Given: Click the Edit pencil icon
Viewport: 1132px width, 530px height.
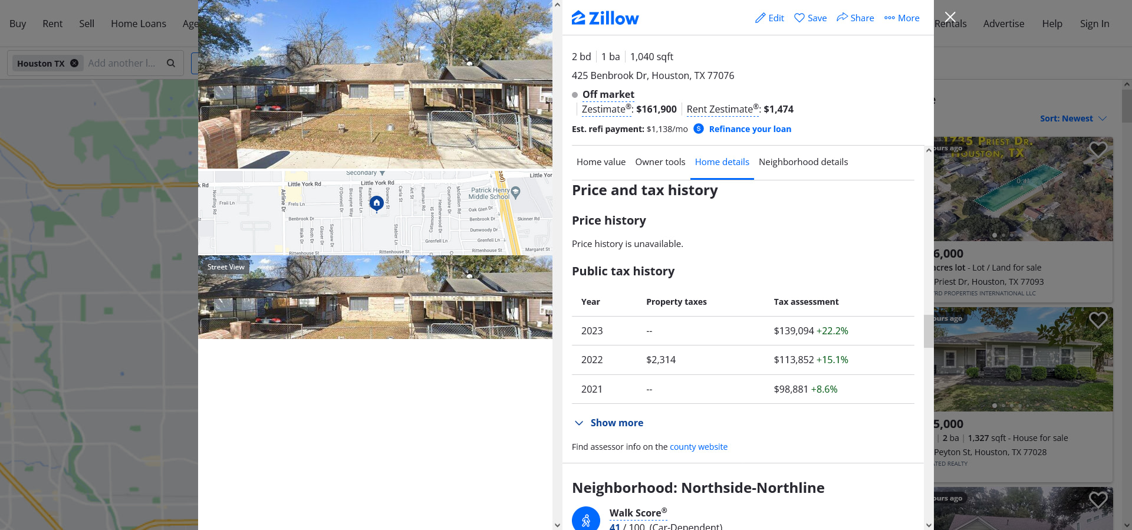Looking at the screenshot, I should click(x=761, y=18).
